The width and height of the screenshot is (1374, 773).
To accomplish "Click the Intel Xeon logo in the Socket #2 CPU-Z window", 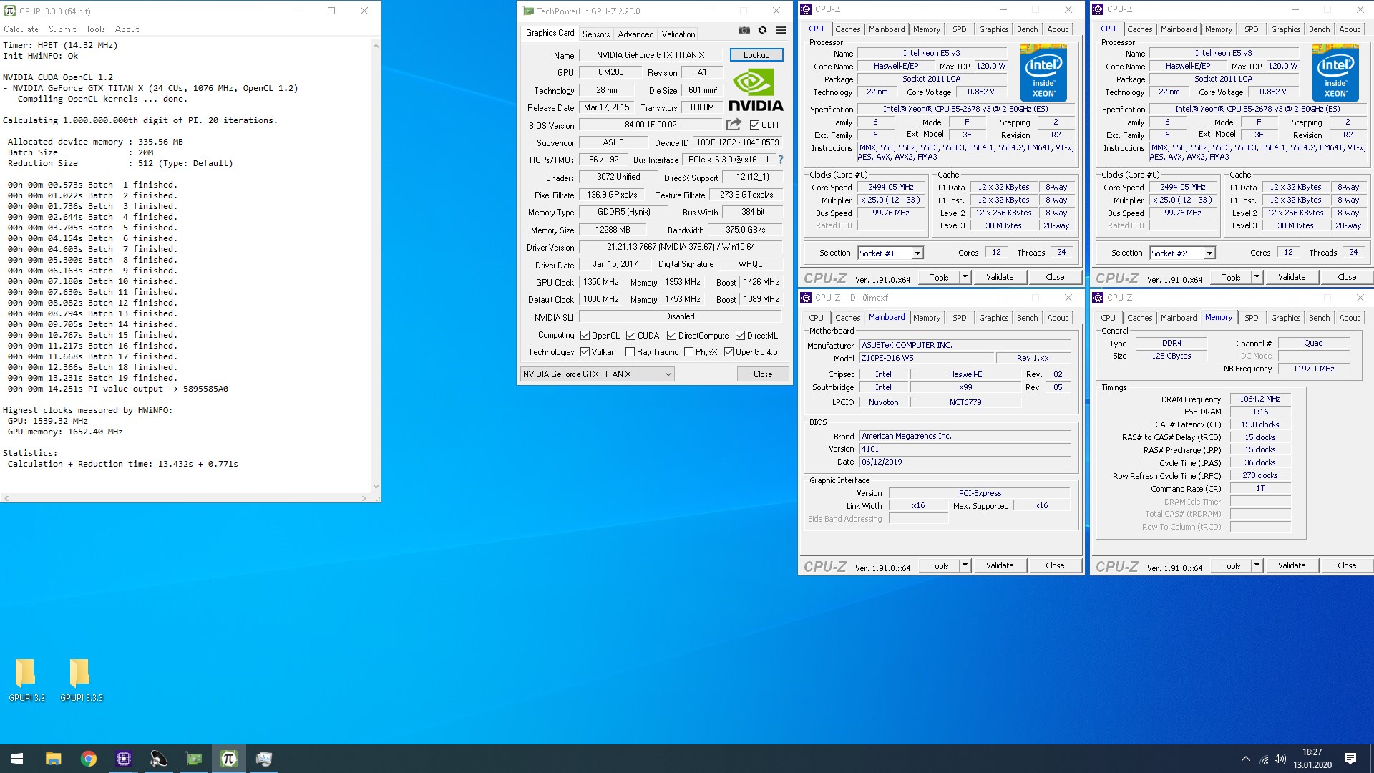I will click(x=1335, y=72).
